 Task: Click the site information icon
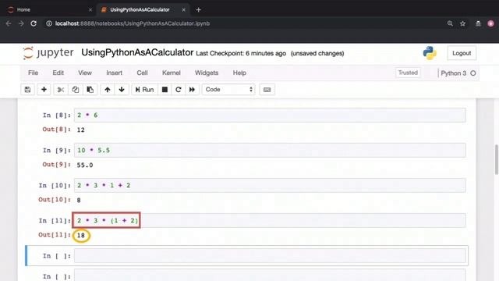(x=49, y=23)
